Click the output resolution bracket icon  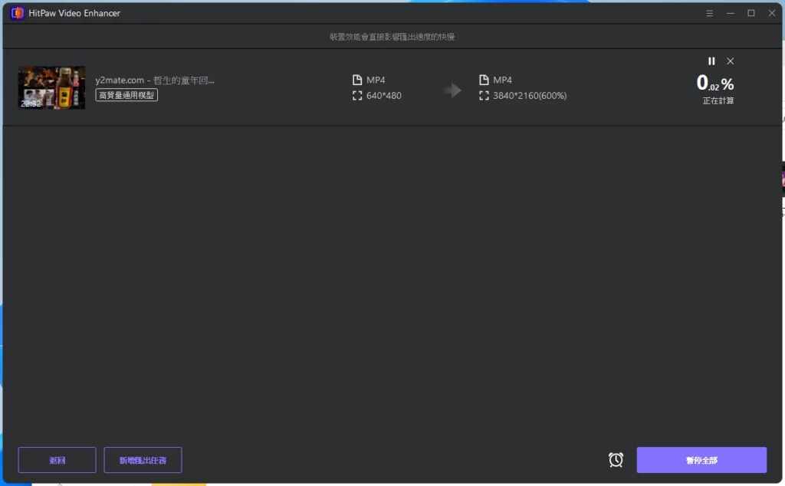click(x=484, y=96)
